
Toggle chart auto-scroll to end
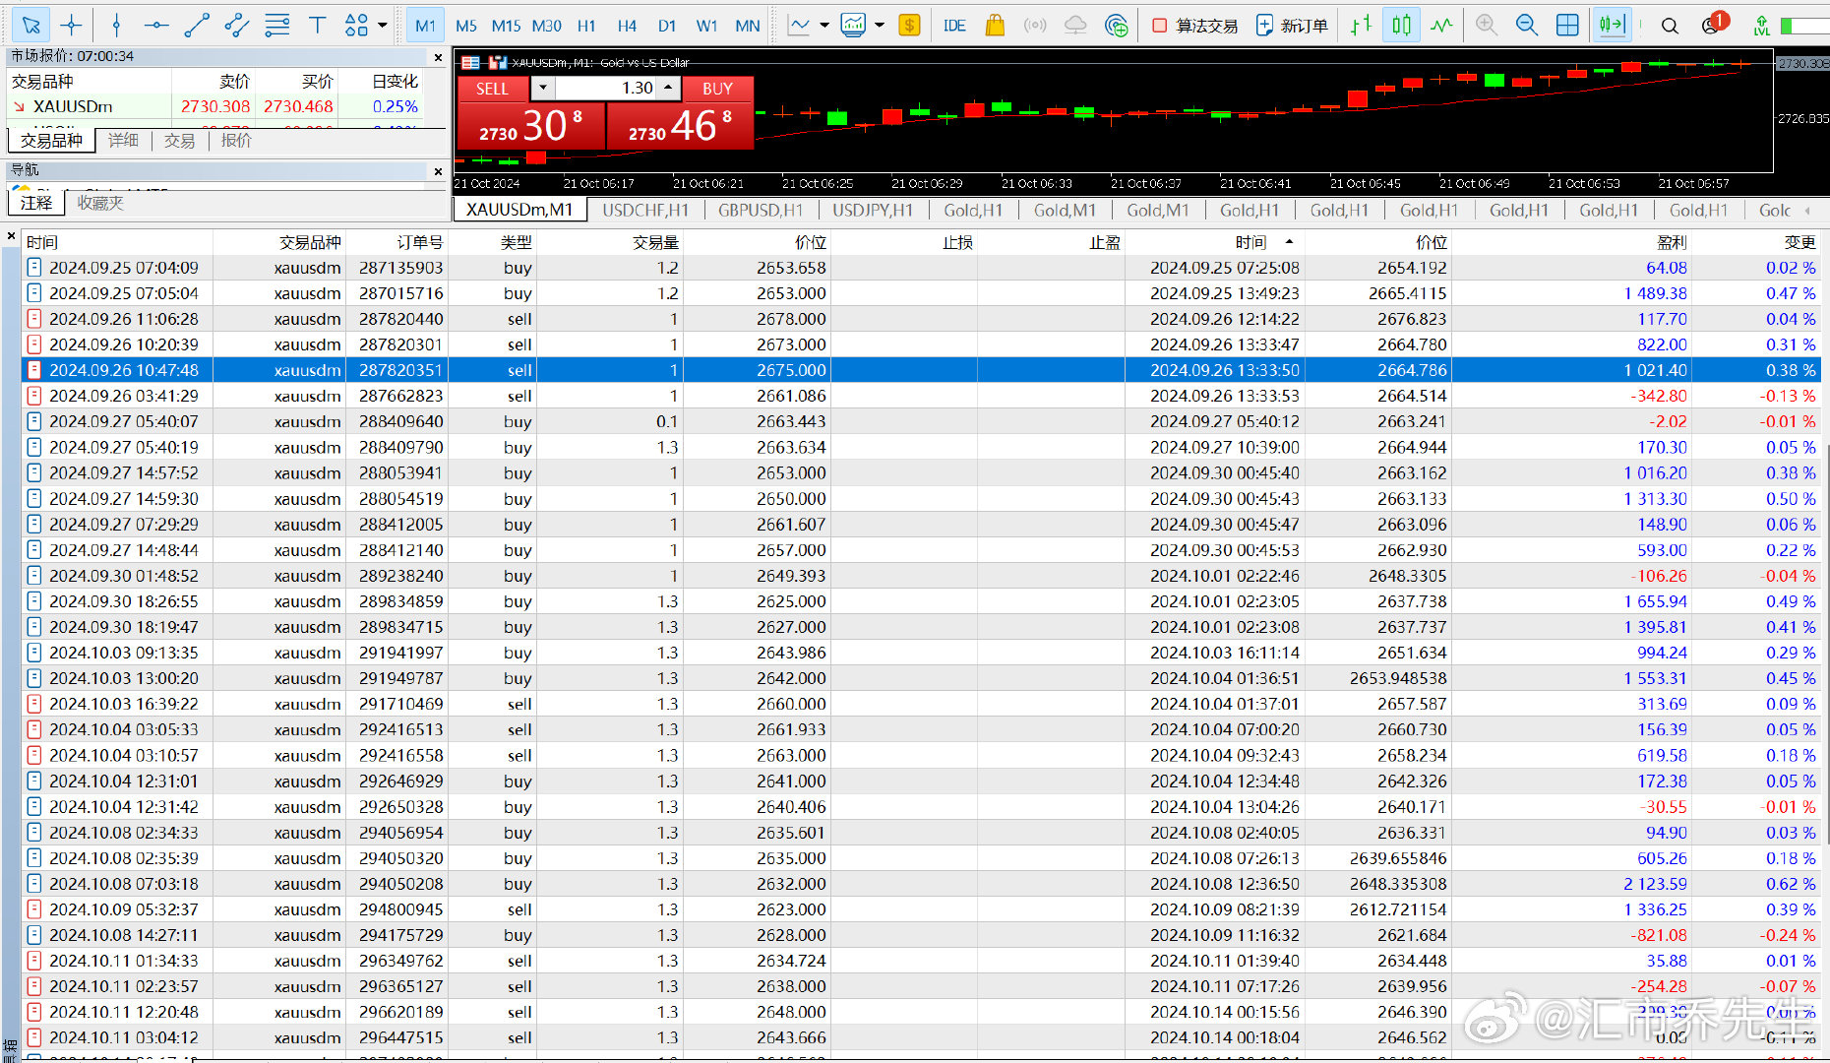1612,26
